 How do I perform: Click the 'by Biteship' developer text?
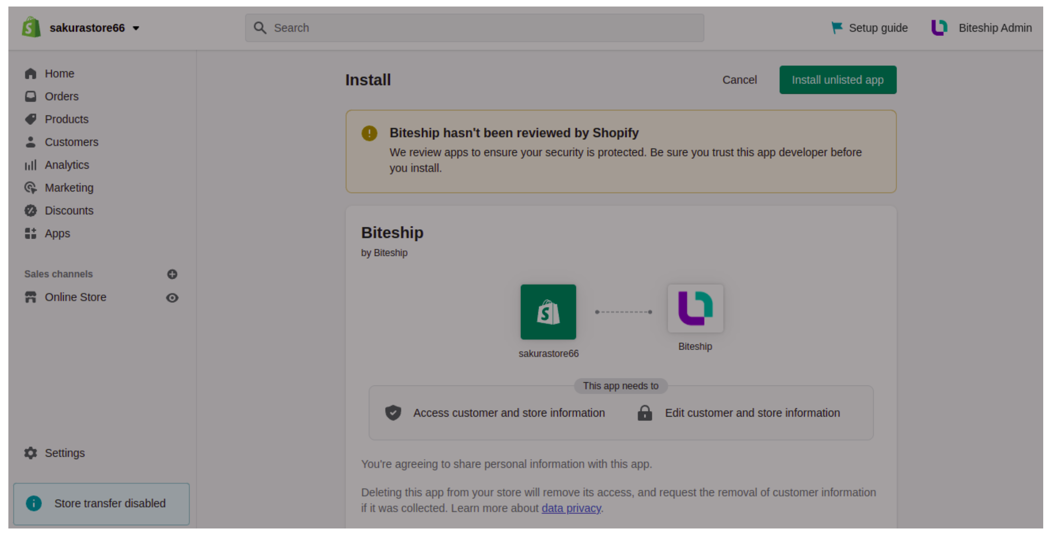(384, 253)
